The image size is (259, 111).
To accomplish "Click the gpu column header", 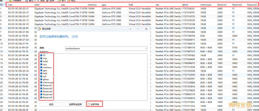I will coord(115,5).
